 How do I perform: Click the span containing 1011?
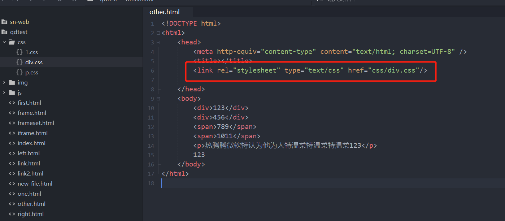click(227, 136)
